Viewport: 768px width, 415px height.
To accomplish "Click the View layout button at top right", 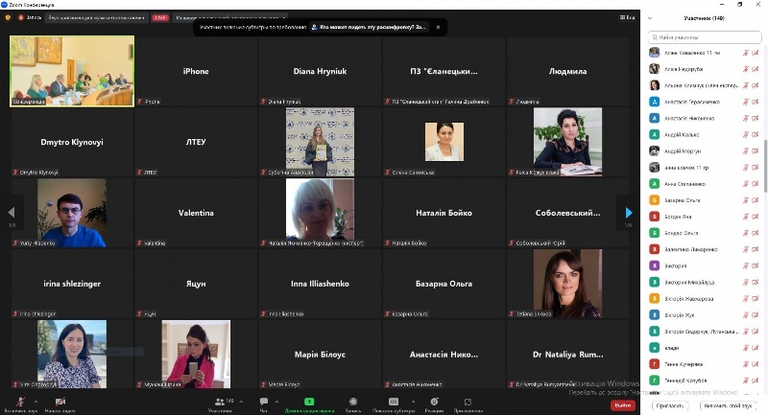I will [628, 17].
